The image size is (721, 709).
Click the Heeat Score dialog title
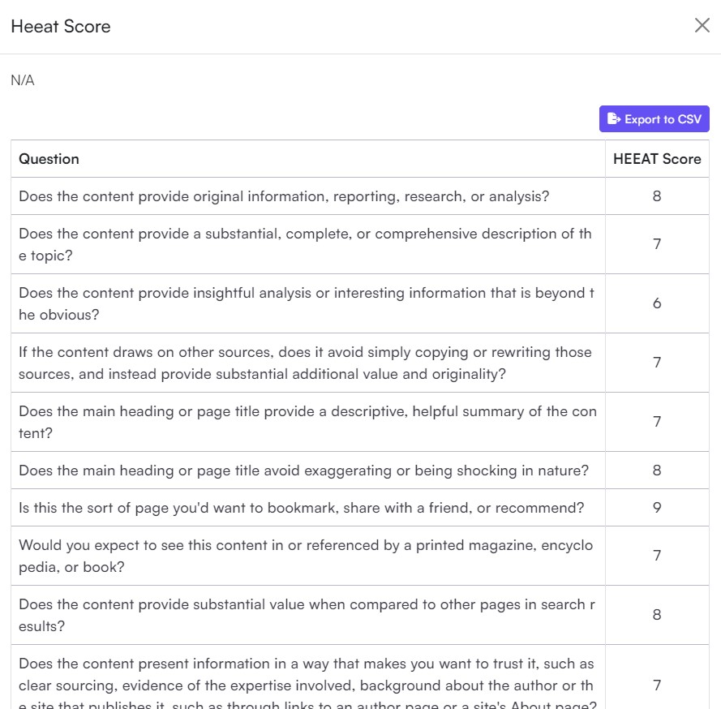pos(61,27)
